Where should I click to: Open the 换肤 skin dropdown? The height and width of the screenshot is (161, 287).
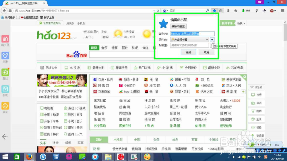tap(241, 23)
